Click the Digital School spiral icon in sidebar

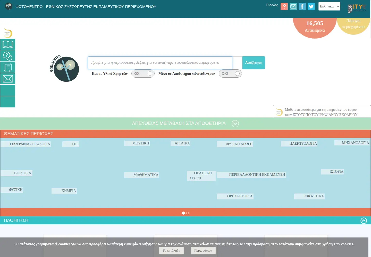[x=8, y=33]
